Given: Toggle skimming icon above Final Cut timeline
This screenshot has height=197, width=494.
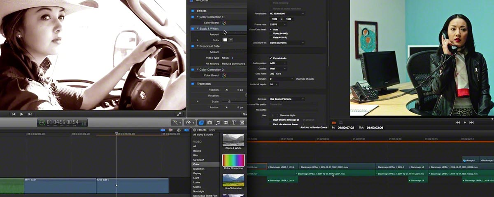Looking at the screenshot, I should [x=163, y=130].
